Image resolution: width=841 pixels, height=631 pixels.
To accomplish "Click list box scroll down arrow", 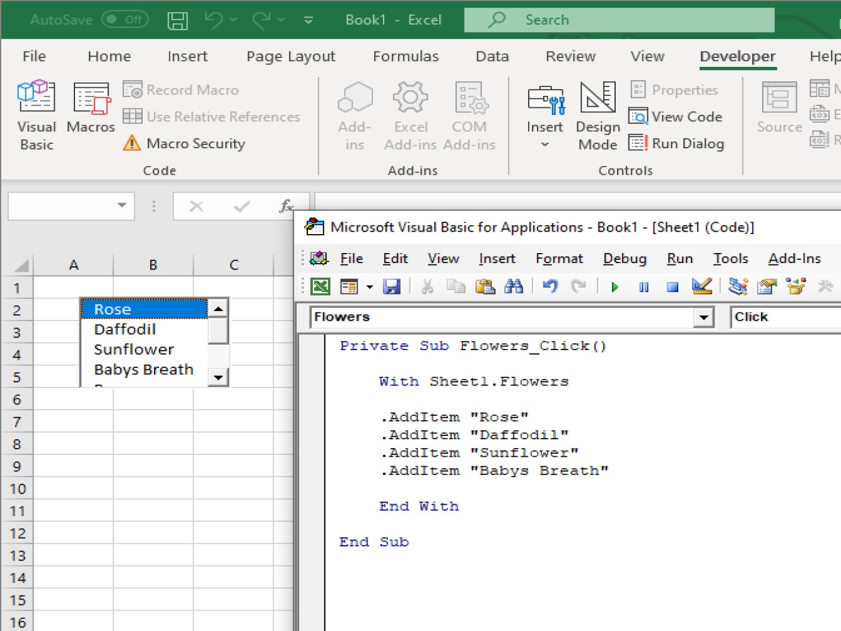I will pyautogui.click(x=218, y=377).
